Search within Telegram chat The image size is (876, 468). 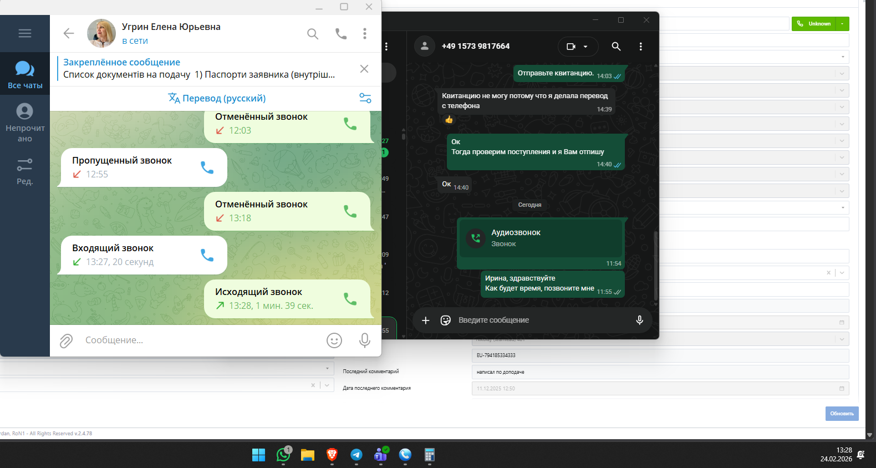(x=313, y=34)
